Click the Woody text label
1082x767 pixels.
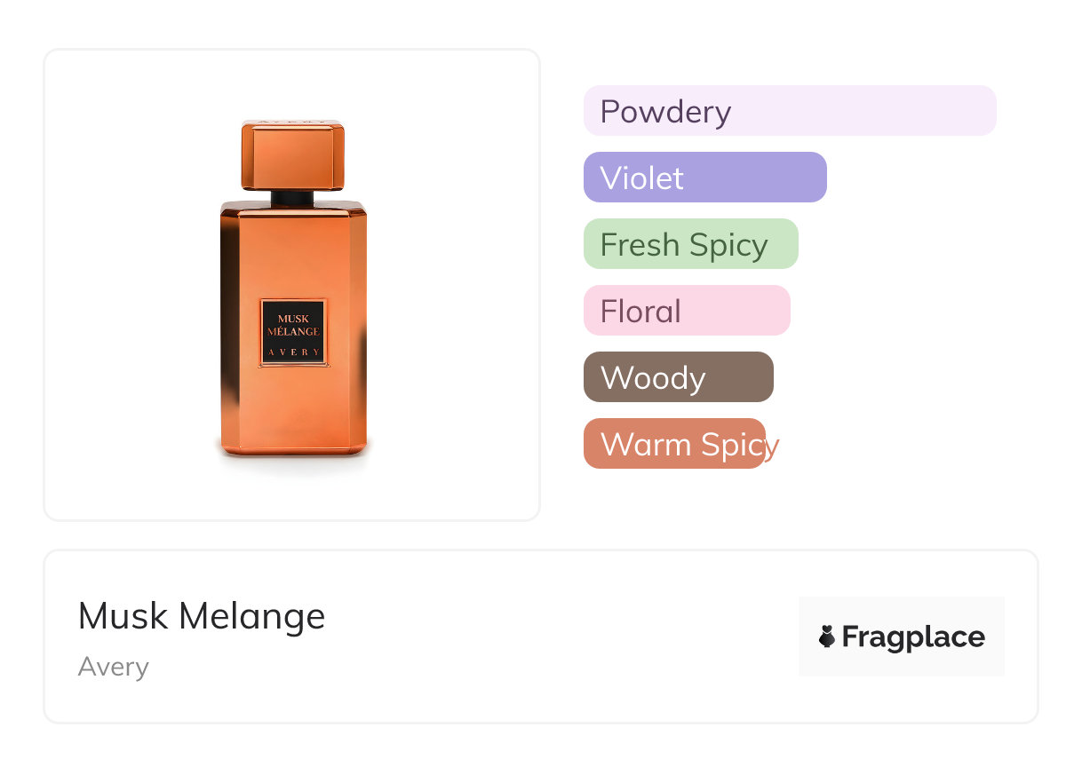pos(653,378)
